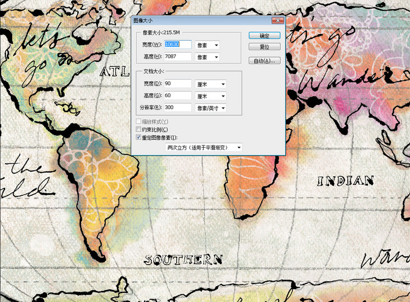
Task: Uncheck the 重定图像像素 checkbox
Action: (x=138, y=137)
